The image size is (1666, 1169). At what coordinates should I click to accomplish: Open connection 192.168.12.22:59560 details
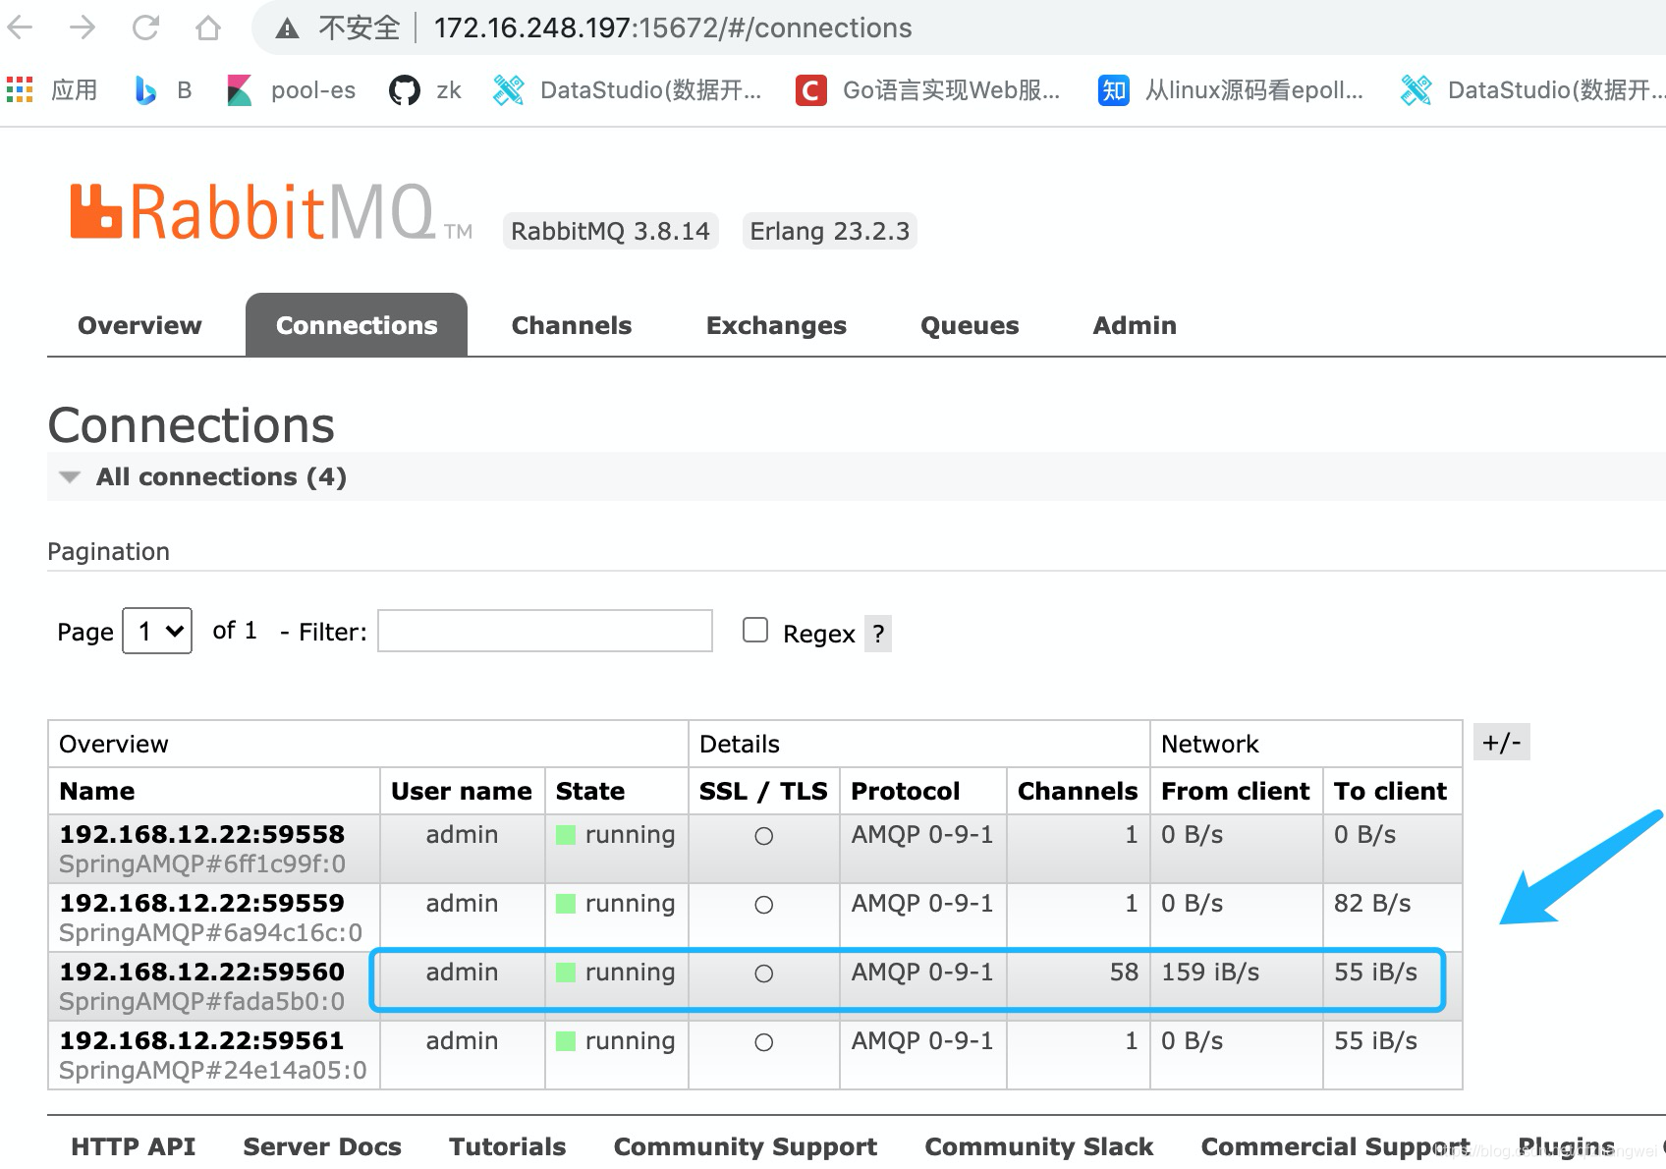point(200,972)
